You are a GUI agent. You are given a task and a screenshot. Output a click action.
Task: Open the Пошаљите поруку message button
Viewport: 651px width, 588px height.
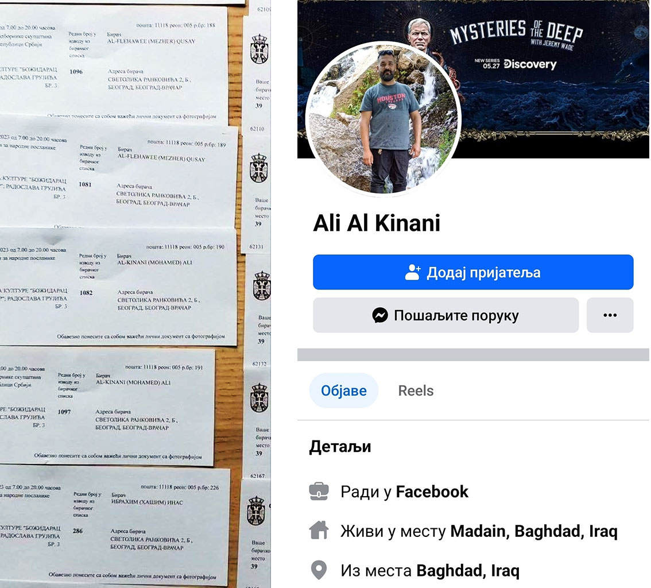(x=445, y=315)
